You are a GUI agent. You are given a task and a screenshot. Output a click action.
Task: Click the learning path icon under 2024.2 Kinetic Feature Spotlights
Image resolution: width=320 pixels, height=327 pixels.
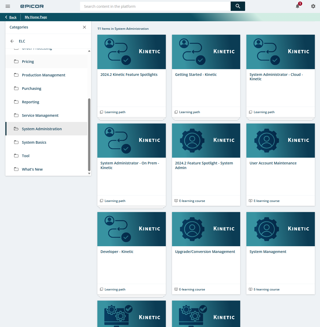(102, 112)
